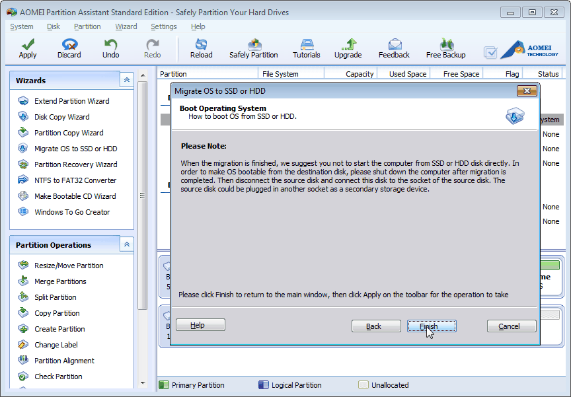Open Partition Recovery Wizard

pyautogui.click(x=67, y=164)
